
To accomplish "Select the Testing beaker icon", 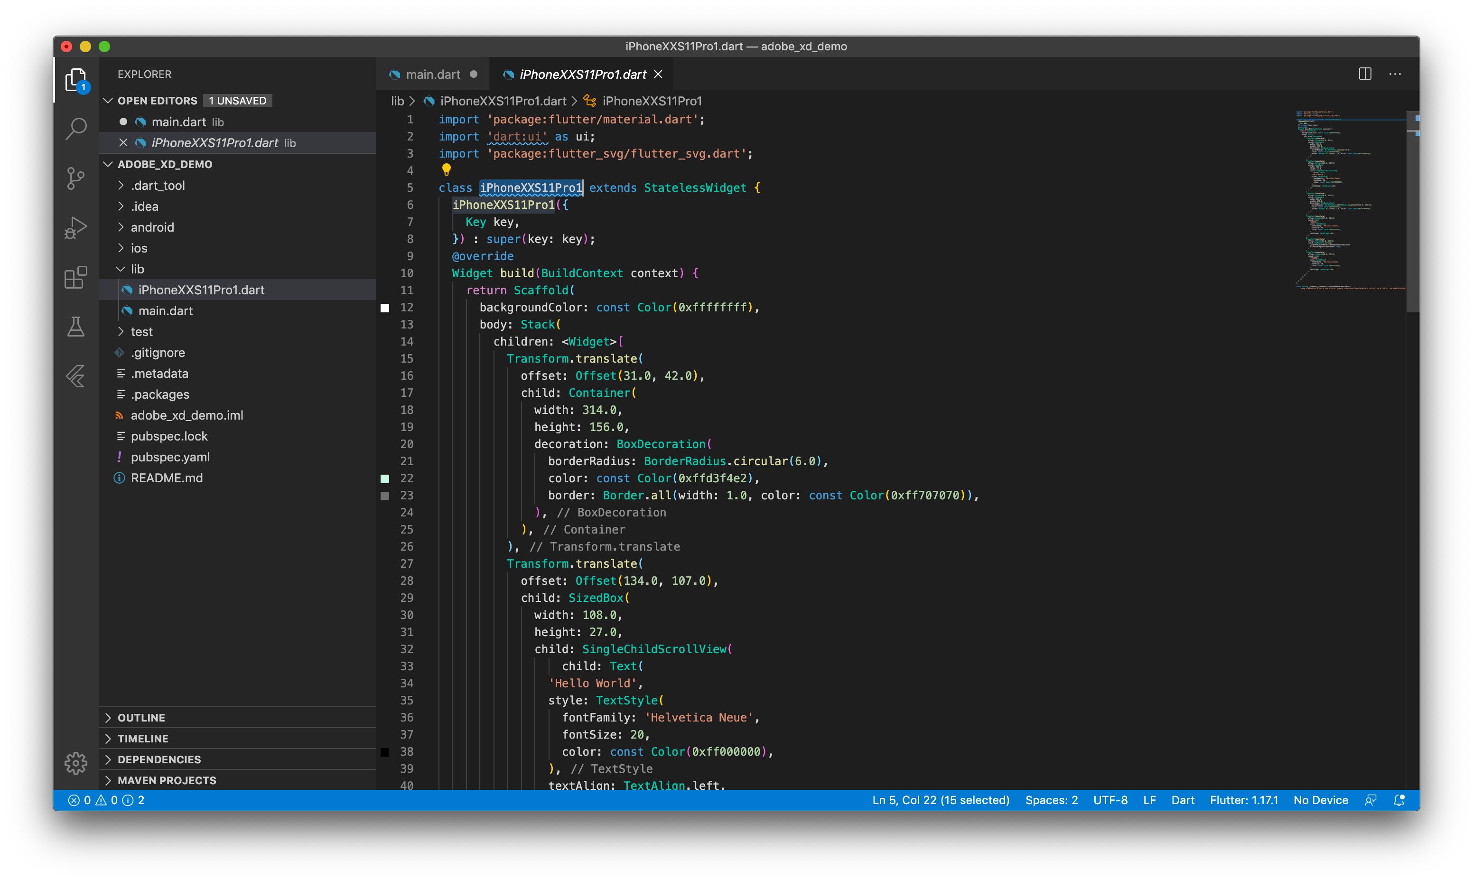I will [x=76, y=327].
